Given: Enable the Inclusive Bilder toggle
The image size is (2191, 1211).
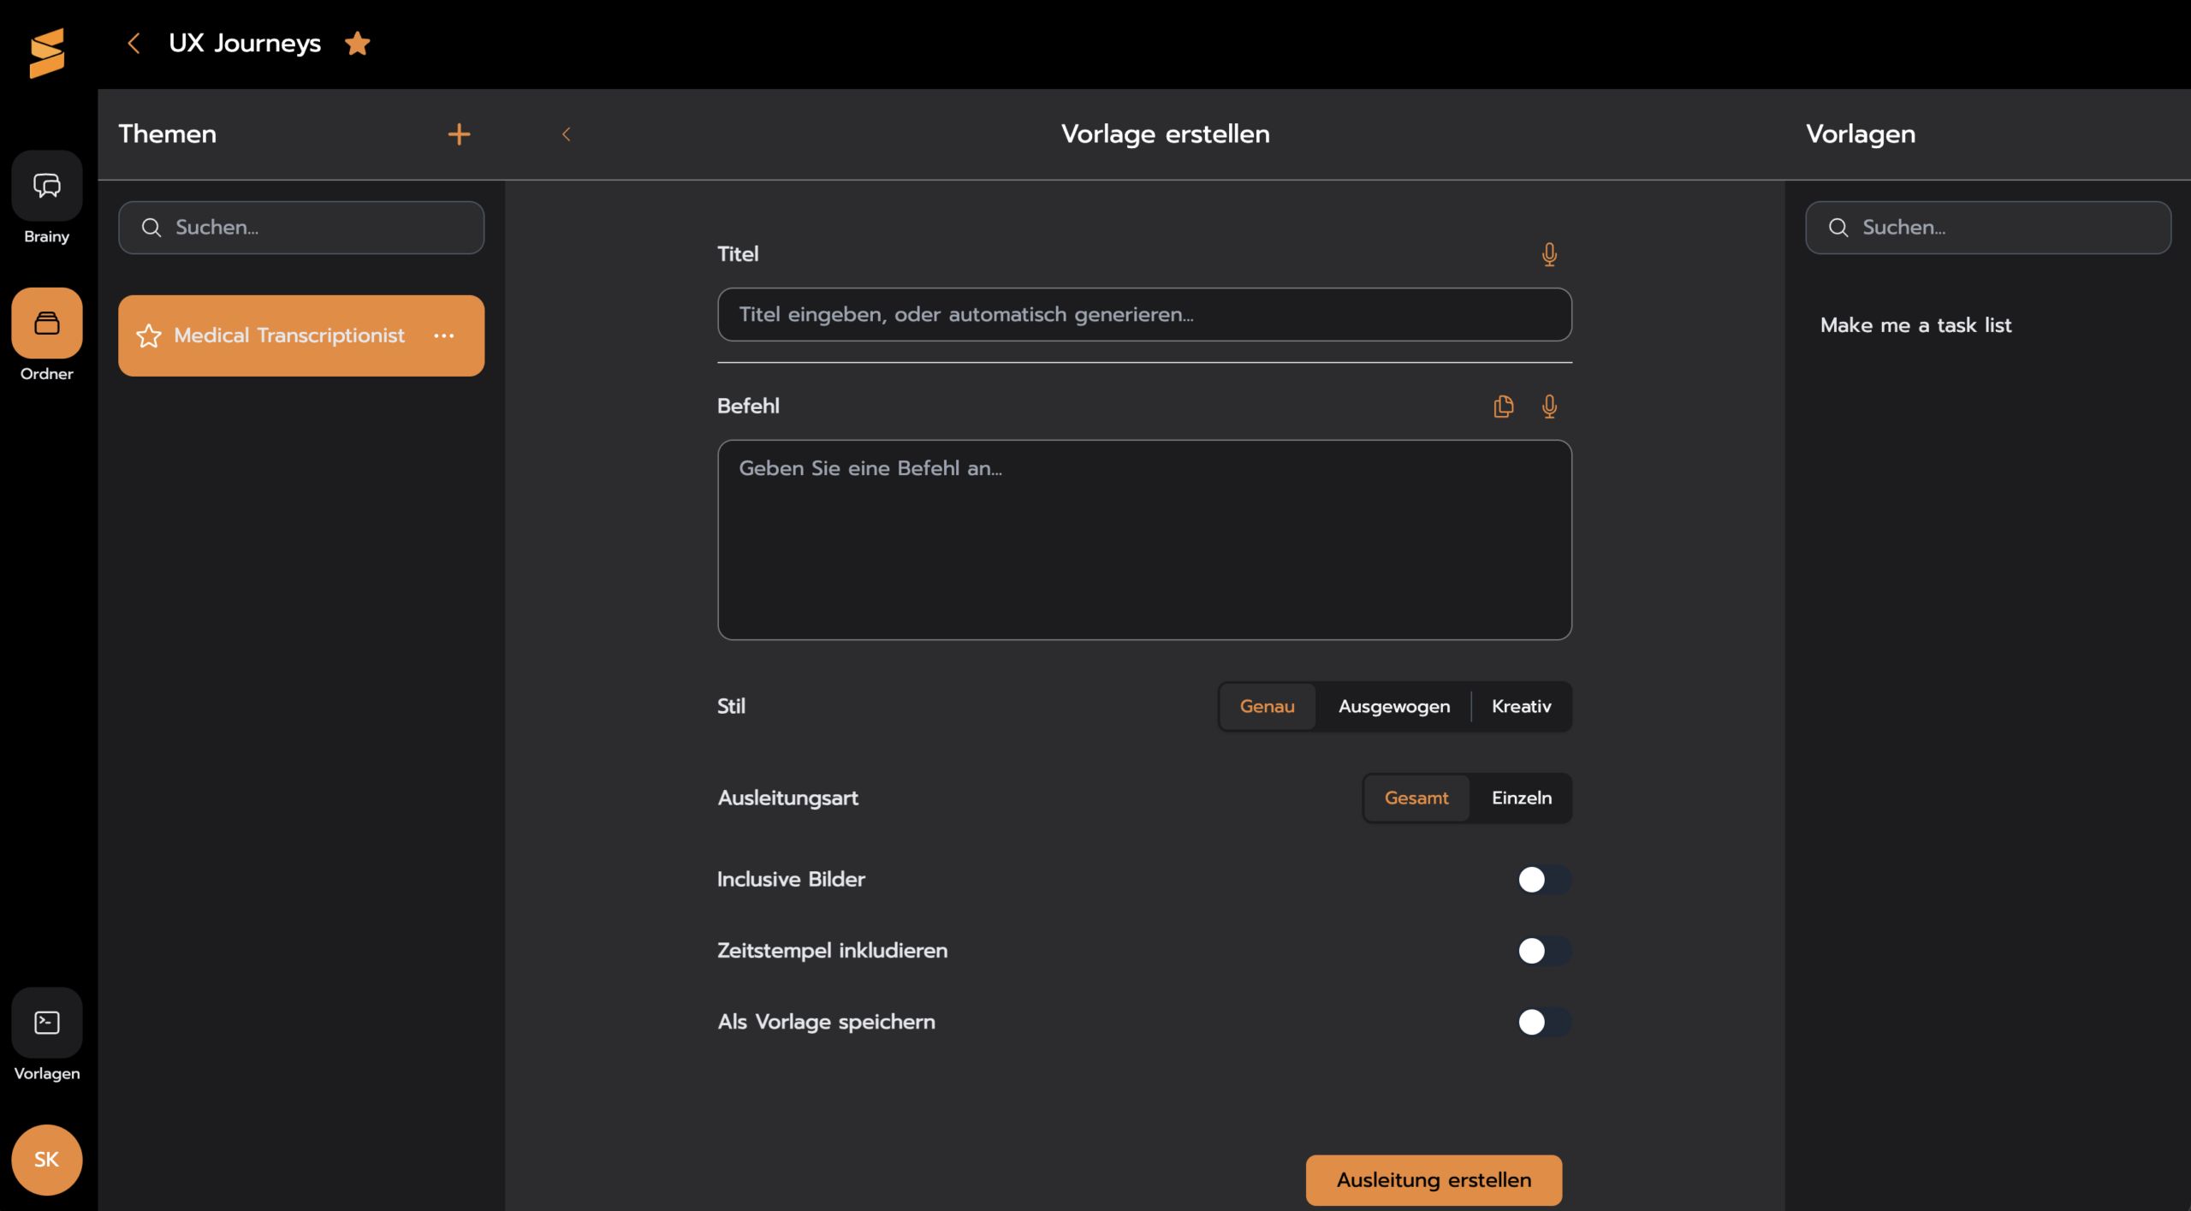Looking at the screenshot, I should 1543,879.
